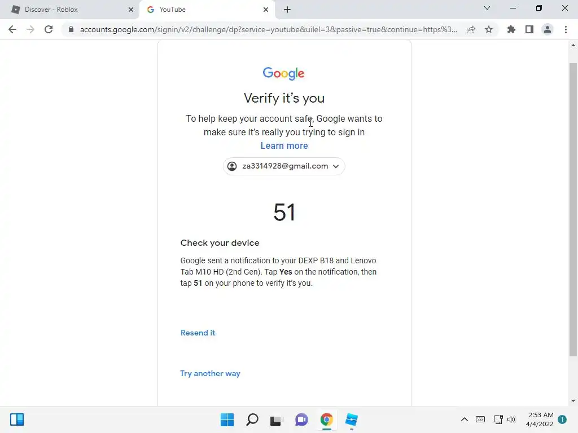
Task: Click the Check your device heading
Action: point(220,243)
